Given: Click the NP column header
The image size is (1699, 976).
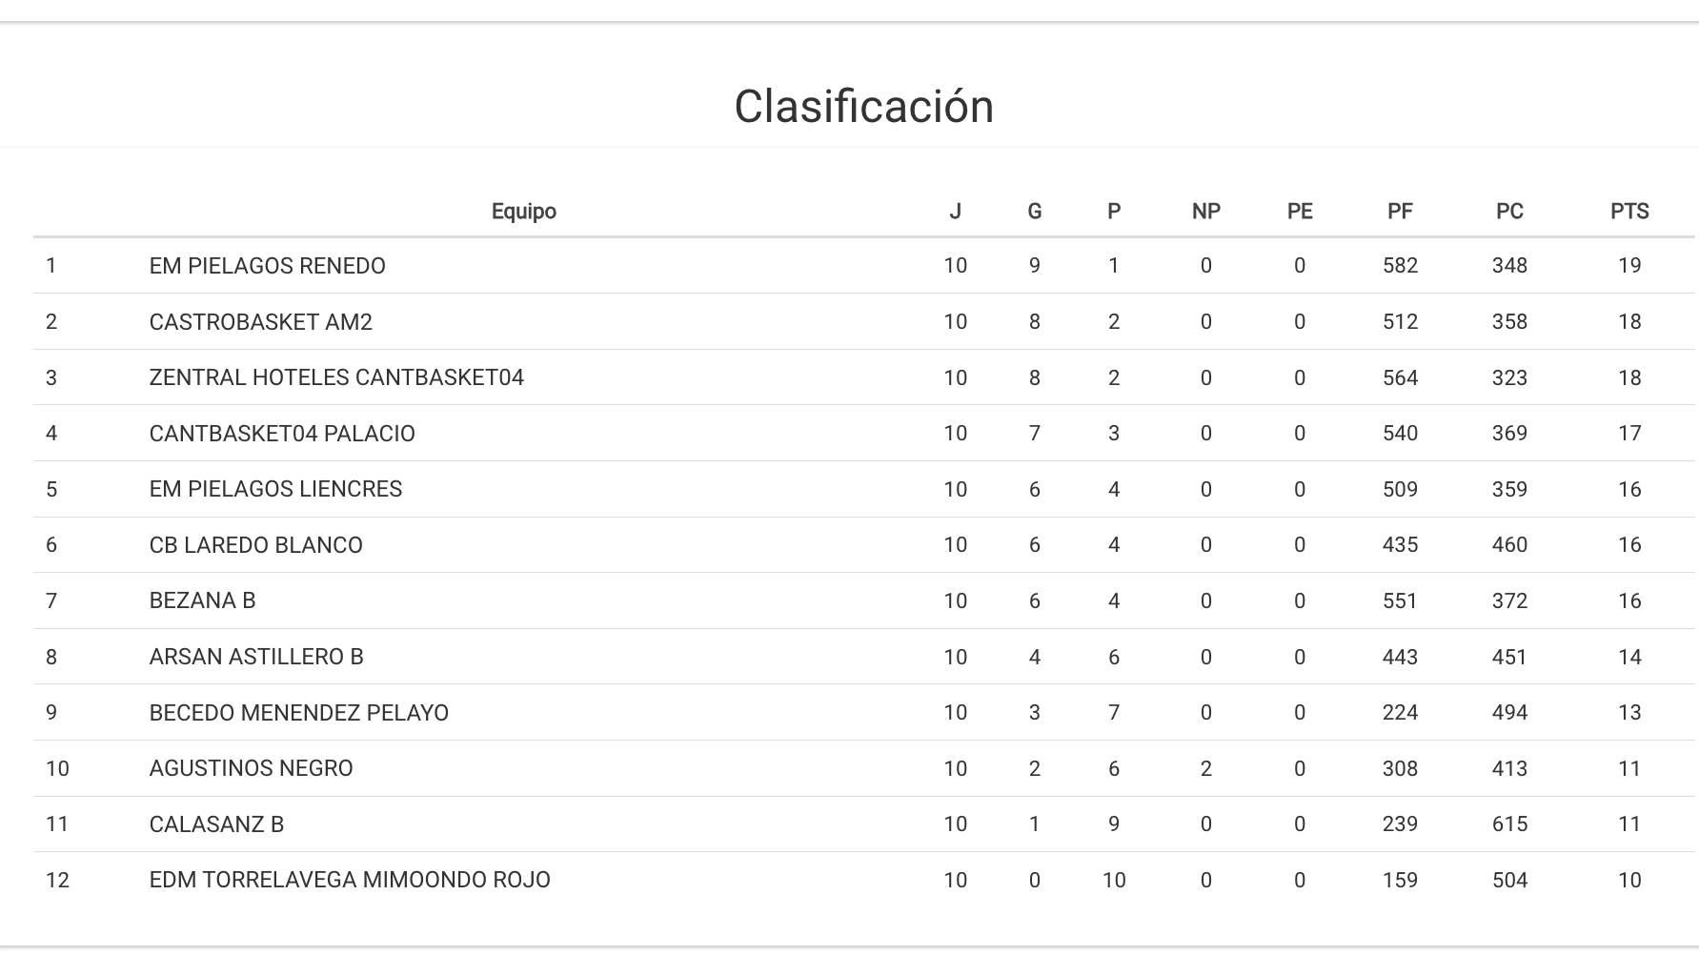Looking at the screenshot, I should point(1205,212).
